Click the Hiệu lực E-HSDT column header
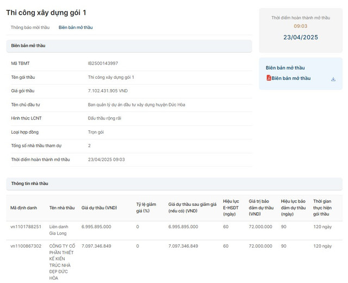Screen dimensions: 348x283 231,207
